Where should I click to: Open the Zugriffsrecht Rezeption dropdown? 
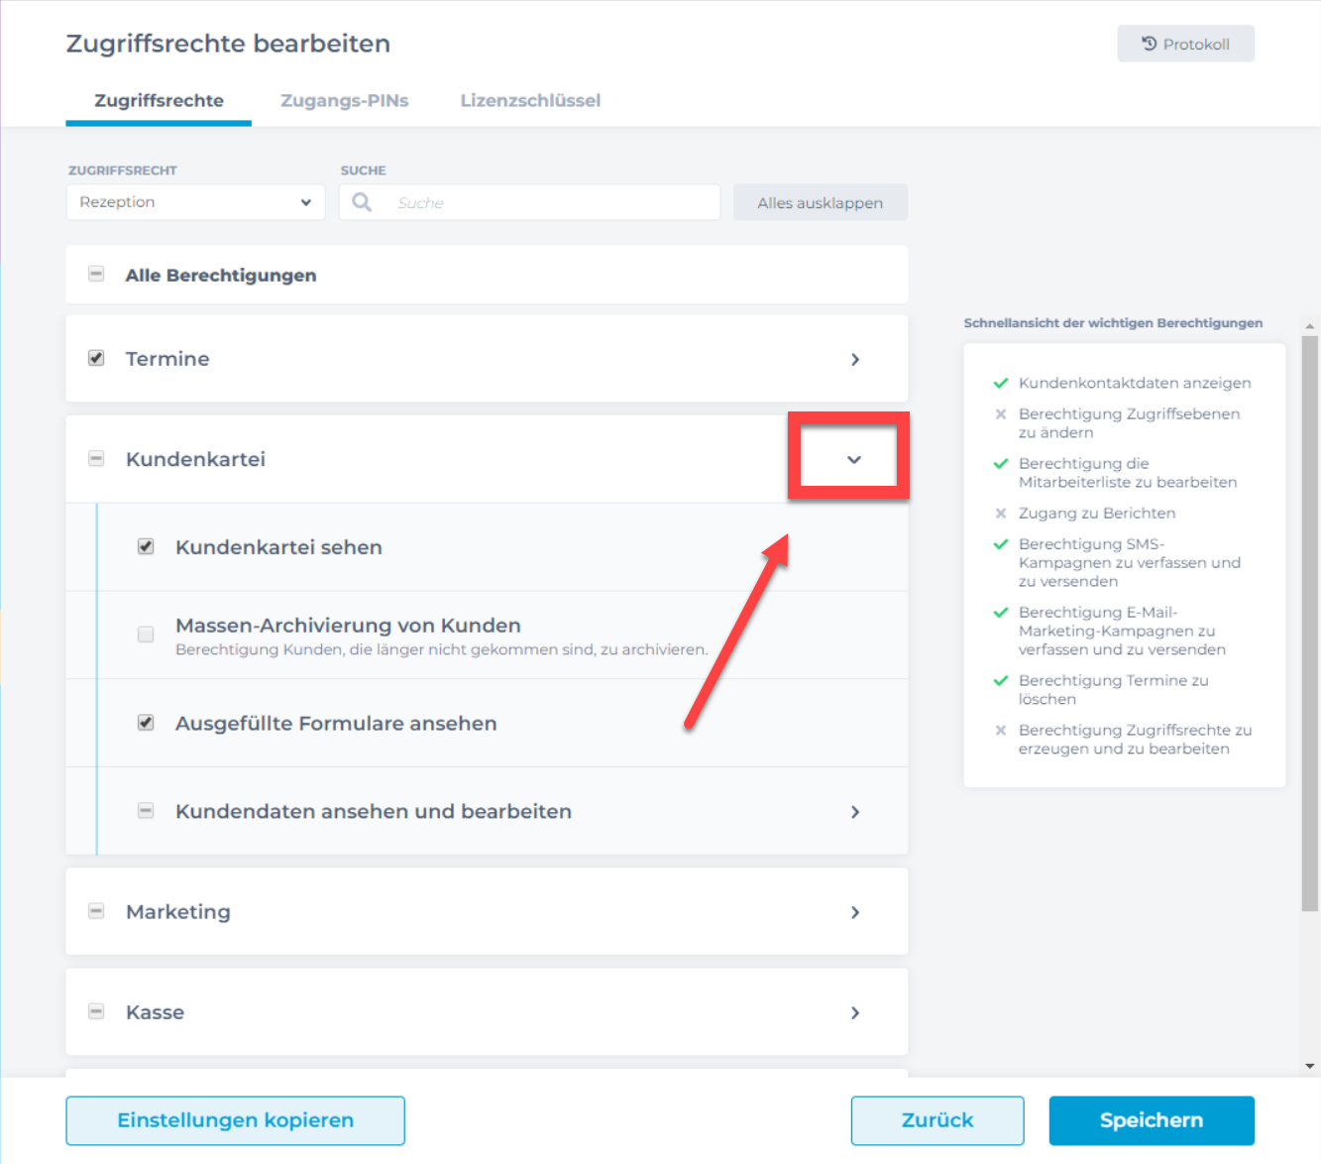tap(195, 202)
